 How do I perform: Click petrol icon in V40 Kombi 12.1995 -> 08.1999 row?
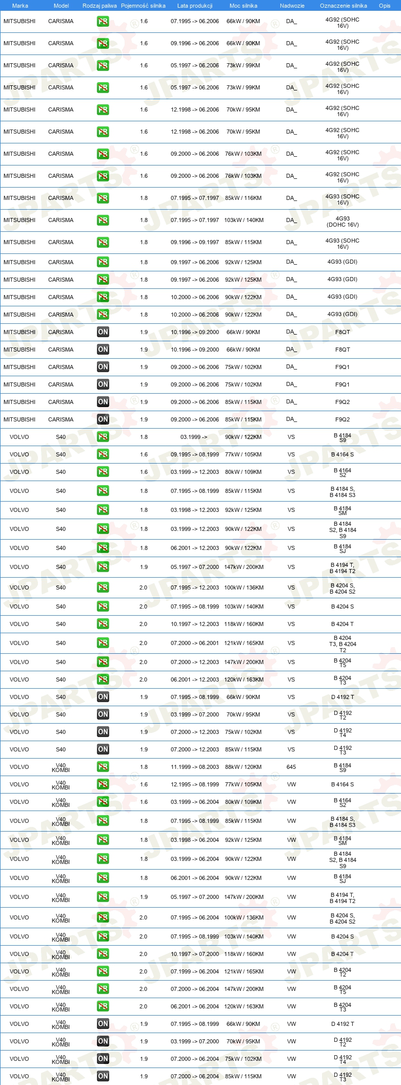tap(103, 784)
